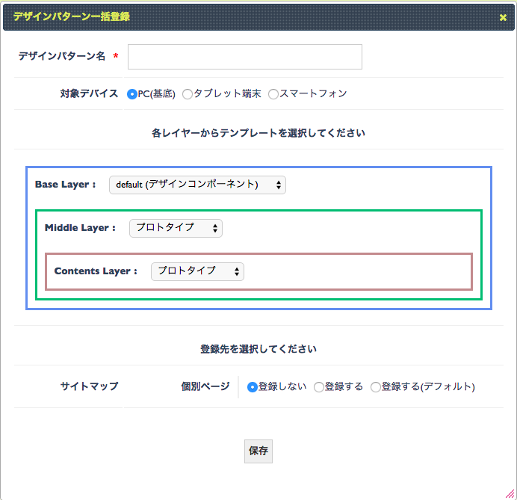This screenshot has height=500, width=517.
Task: Click the サイトマップ row label
Action: 89,386
